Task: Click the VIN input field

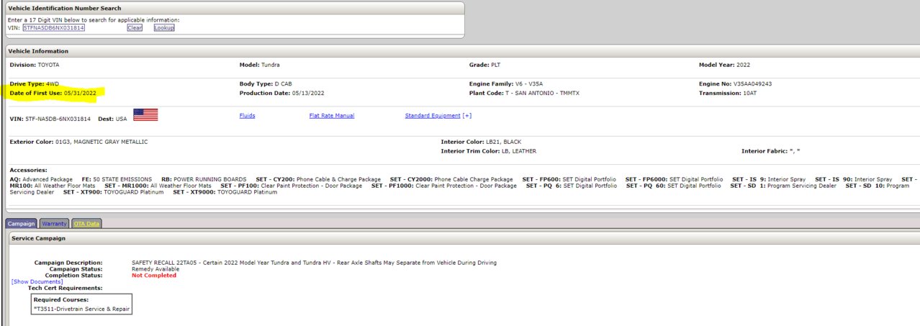Action: coord(54,28)
